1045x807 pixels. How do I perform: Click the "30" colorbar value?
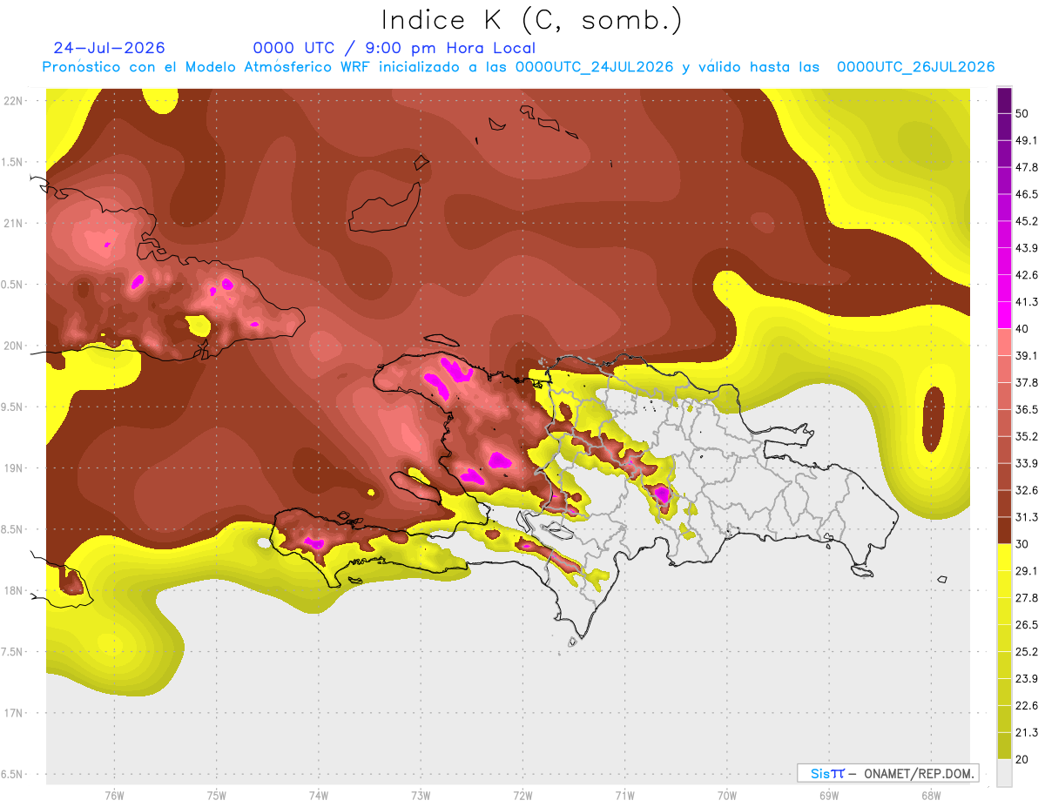(1022, 544)
